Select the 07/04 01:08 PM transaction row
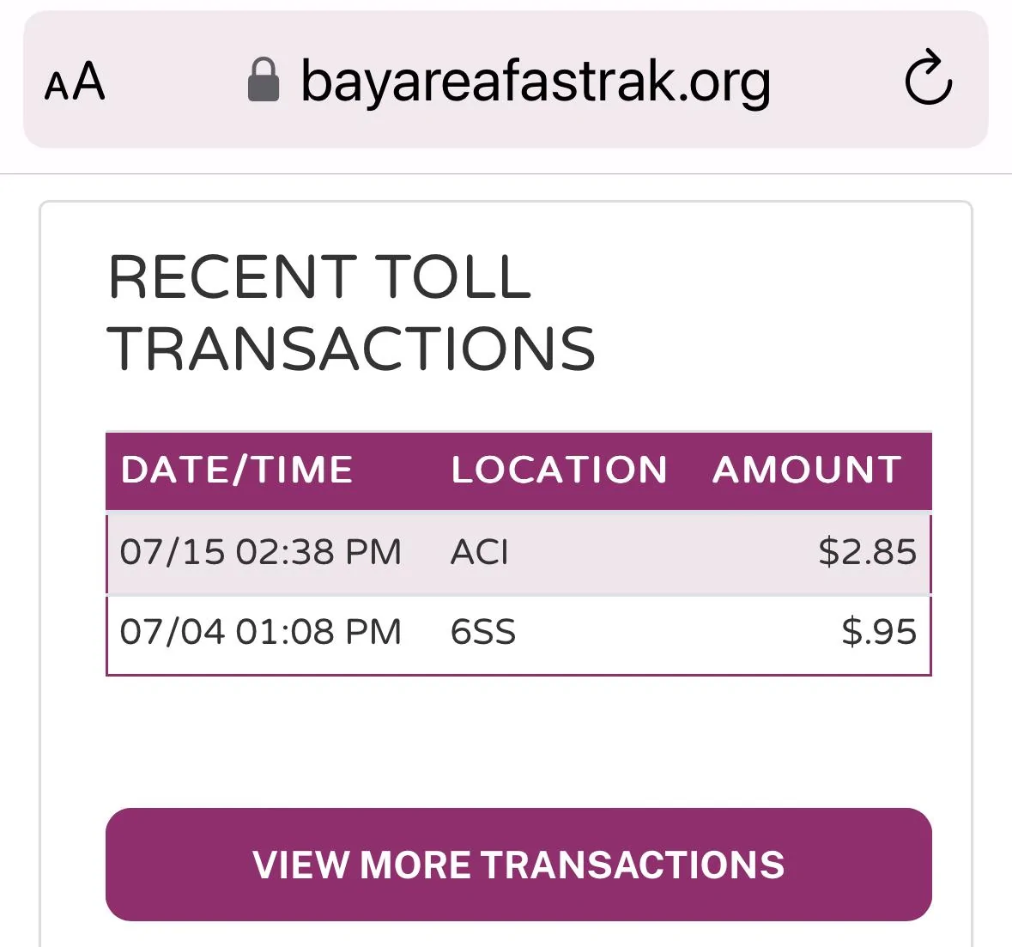This screenshot has height=947, width=1012. (518, 634)
